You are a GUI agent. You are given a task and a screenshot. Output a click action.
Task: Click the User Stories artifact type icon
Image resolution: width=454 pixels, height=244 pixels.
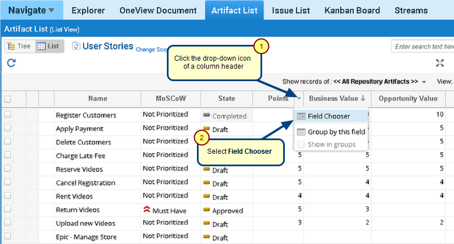pyautogui.click(x=76, y=46)
